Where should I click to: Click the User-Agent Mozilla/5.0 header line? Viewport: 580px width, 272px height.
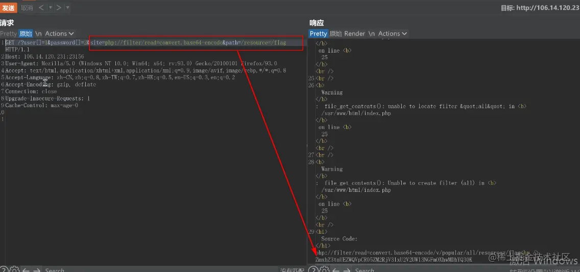point(141,64)
